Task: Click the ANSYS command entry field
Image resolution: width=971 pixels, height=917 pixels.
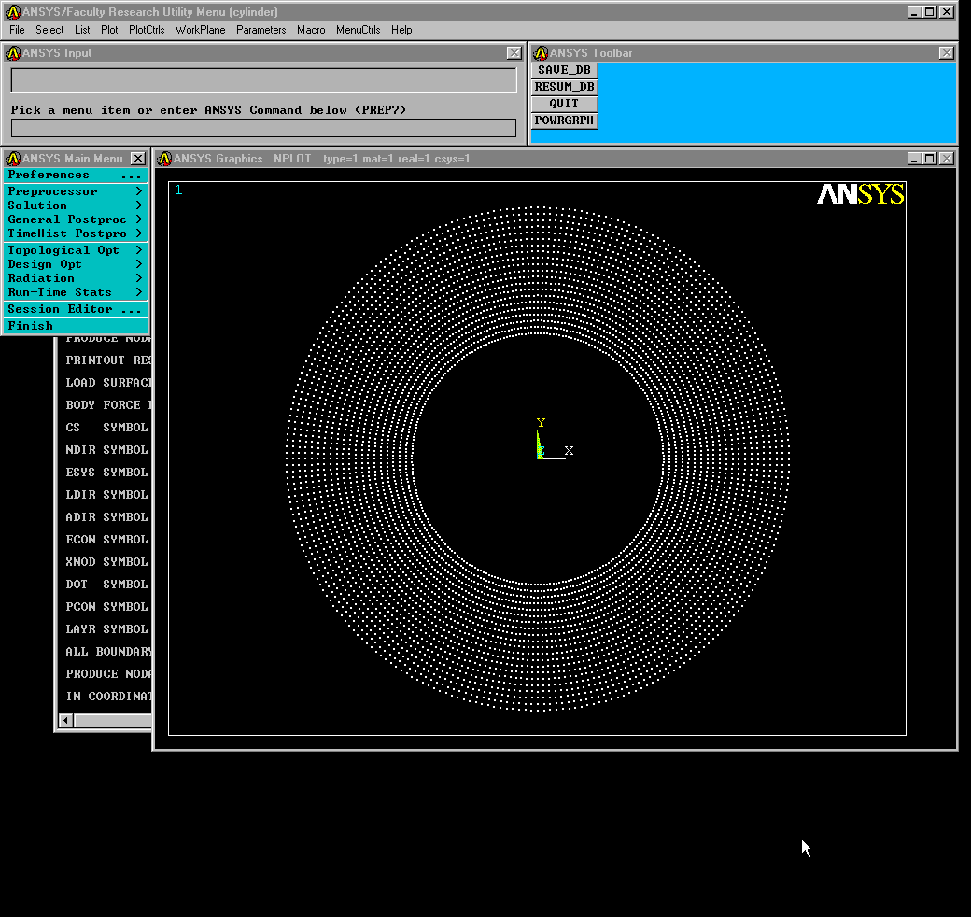Action: coord(264,128)
